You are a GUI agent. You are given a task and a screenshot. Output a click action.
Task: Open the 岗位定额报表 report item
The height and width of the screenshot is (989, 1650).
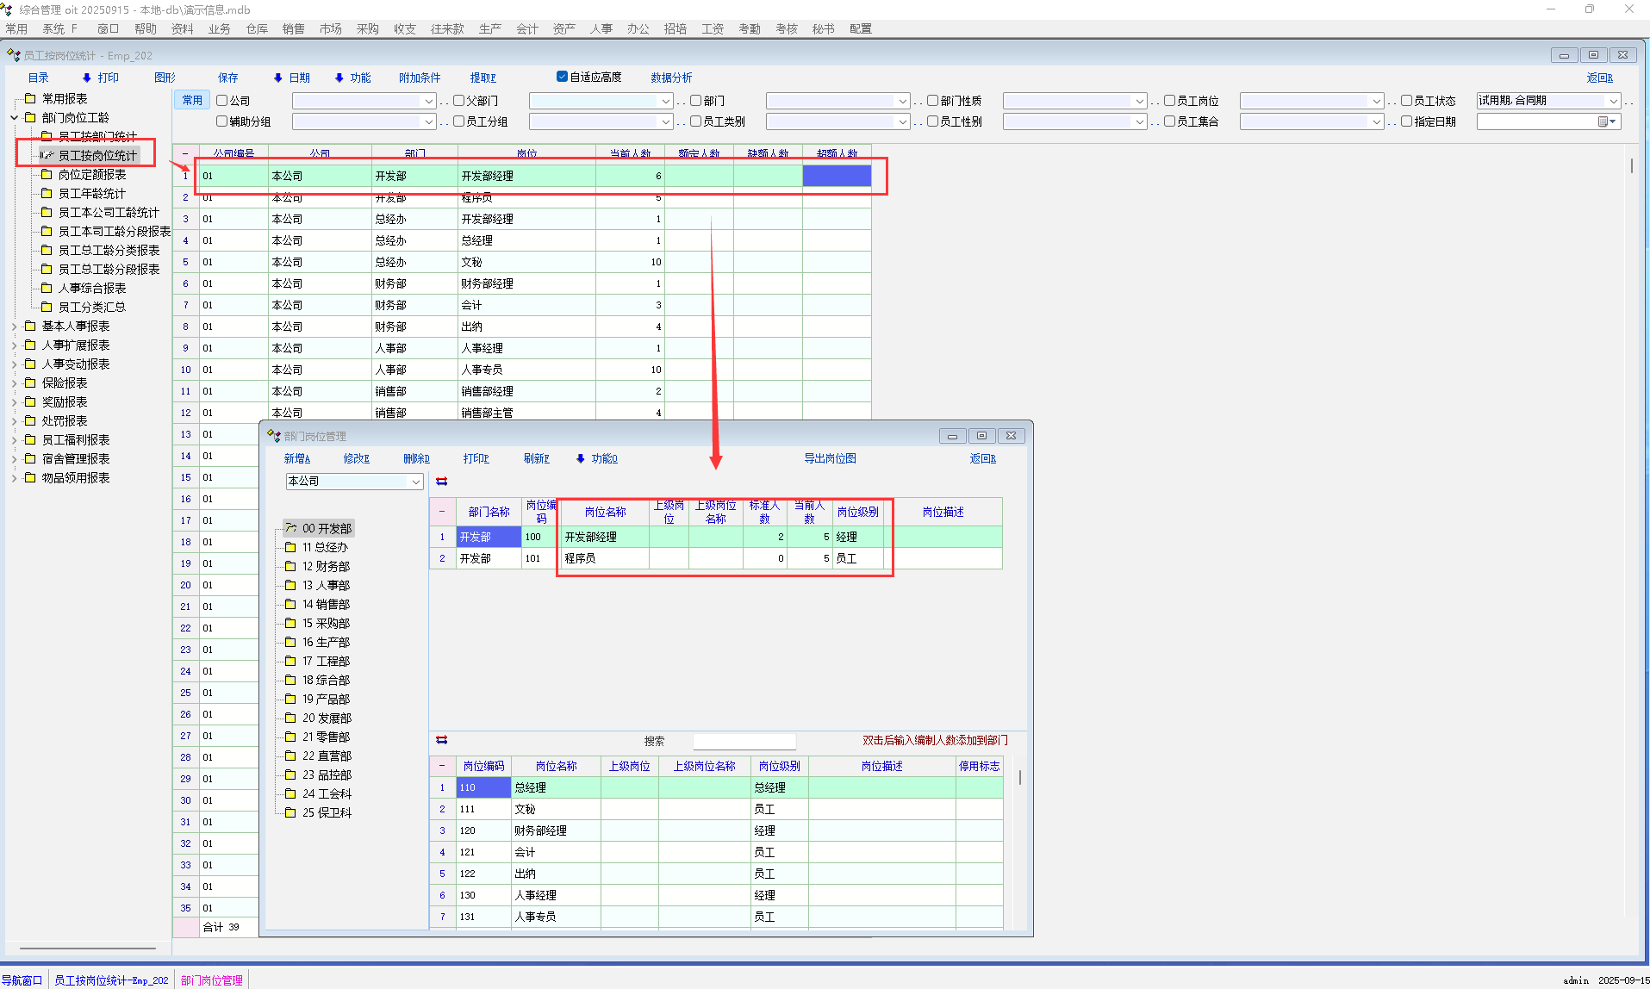point(91,174)
